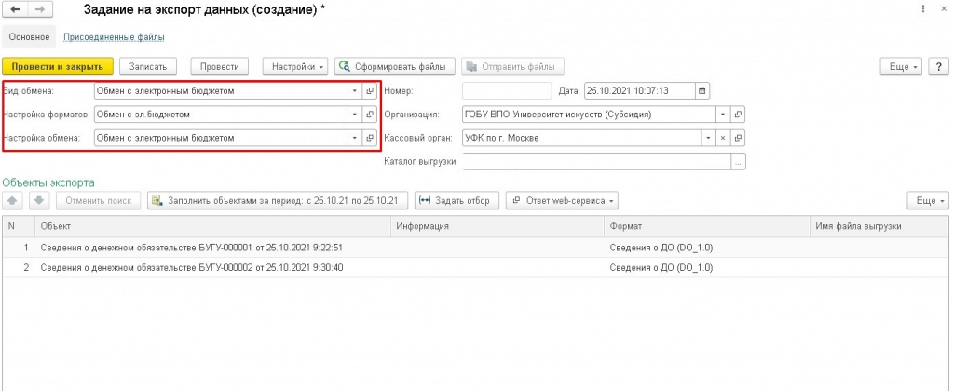Expand Настройка форматов dropdown list
The height and width of the screenshot is (391, 954).
coord(355,115)
